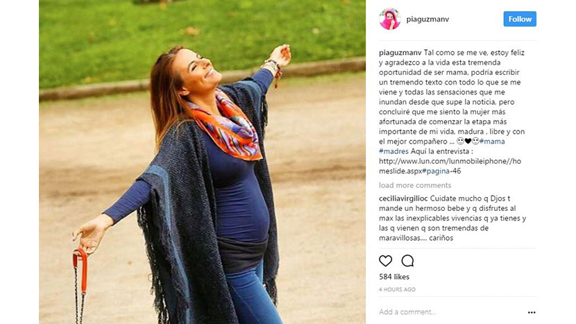Like the post with the heart icon
576x324 pixels.
385,261
